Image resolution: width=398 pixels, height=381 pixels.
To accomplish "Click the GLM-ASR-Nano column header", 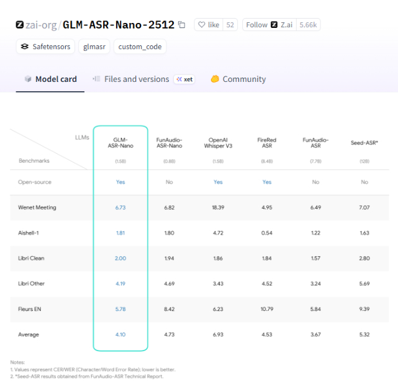I will point(120,144).
